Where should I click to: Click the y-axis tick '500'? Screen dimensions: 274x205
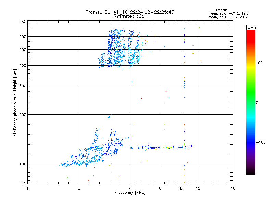pos(23,50)
